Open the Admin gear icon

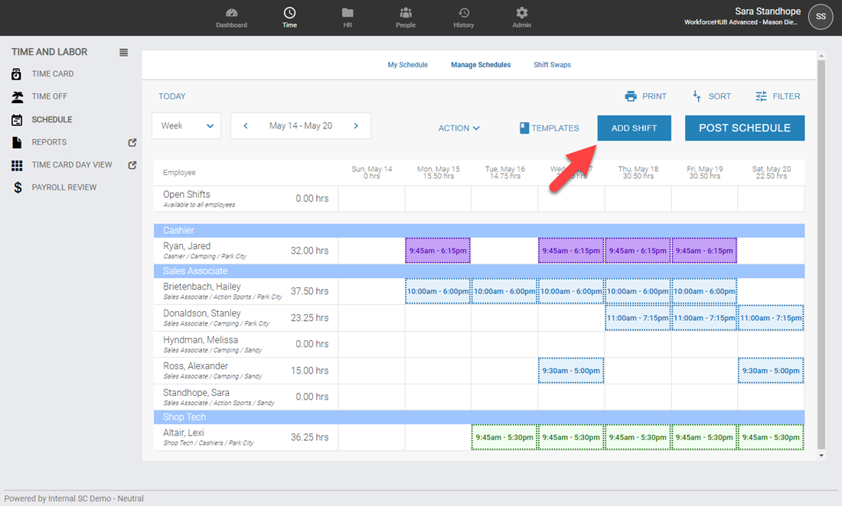(x=522, y=13)
